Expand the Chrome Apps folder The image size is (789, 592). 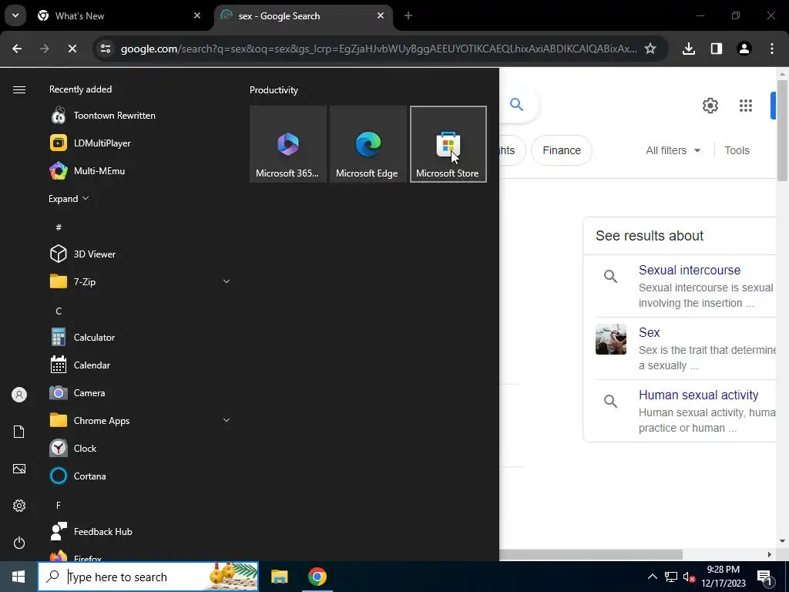(x=227, y=420)
